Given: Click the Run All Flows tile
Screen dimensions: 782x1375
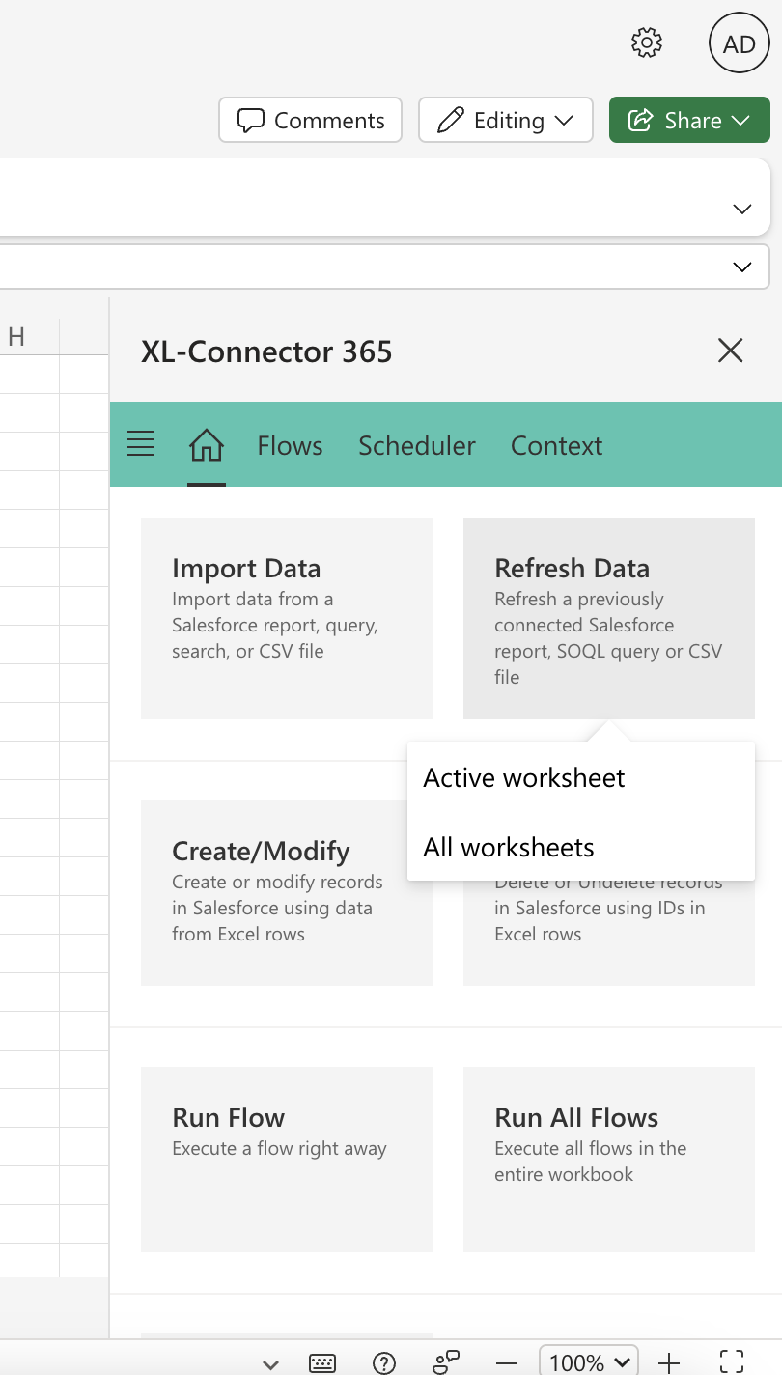Looking at the screenshot, I should [x=609, y=1160].
